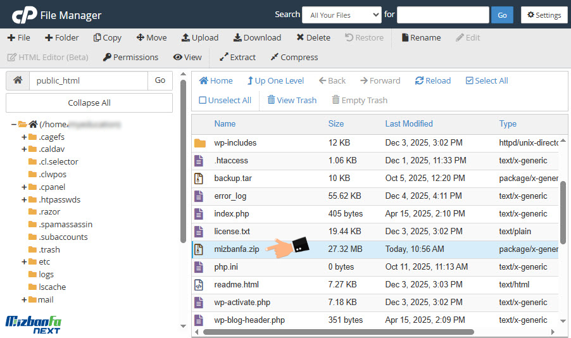The image size is (571, 338).
Task: Sort files by Last Modified column
Action: 408,124
